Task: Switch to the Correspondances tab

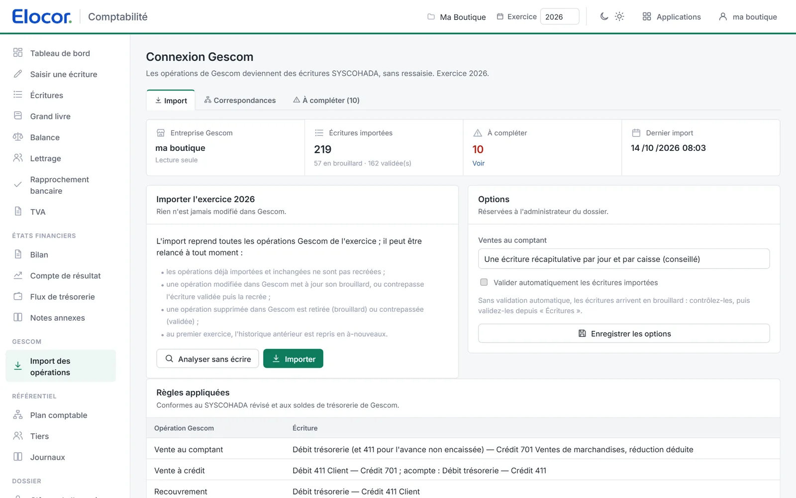Action: pos(240,100)
